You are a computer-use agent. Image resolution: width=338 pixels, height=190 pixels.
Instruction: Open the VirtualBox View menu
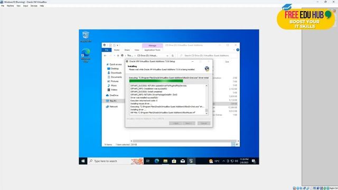point(18,6)
